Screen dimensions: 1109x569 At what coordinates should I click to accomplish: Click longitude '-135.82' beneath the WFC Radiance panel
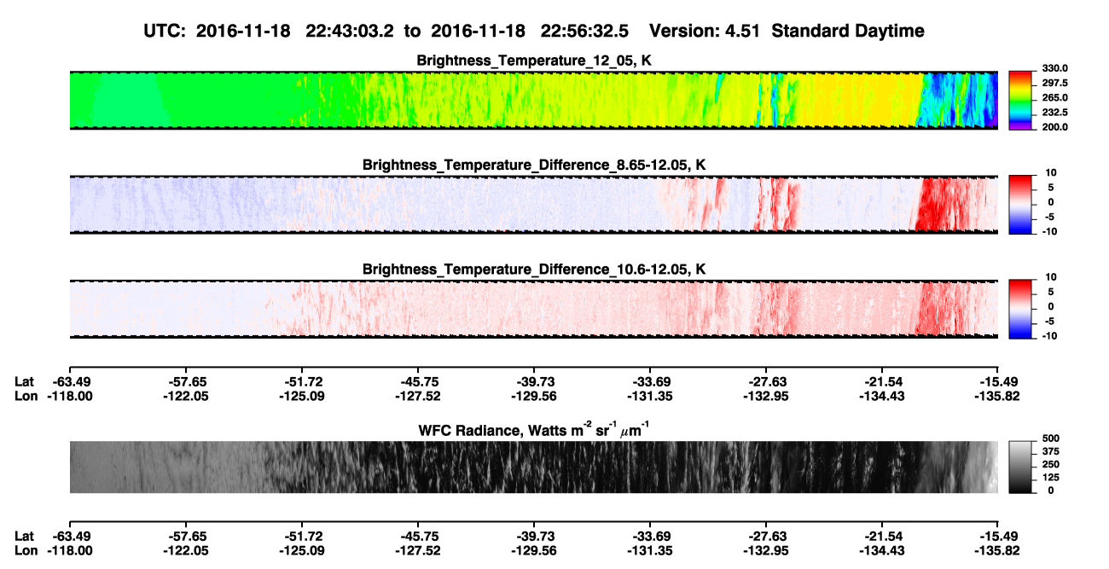click(x=998, y=549)
